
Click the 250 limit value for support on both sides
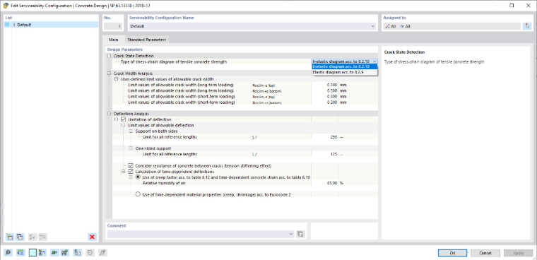pos(324,137)
